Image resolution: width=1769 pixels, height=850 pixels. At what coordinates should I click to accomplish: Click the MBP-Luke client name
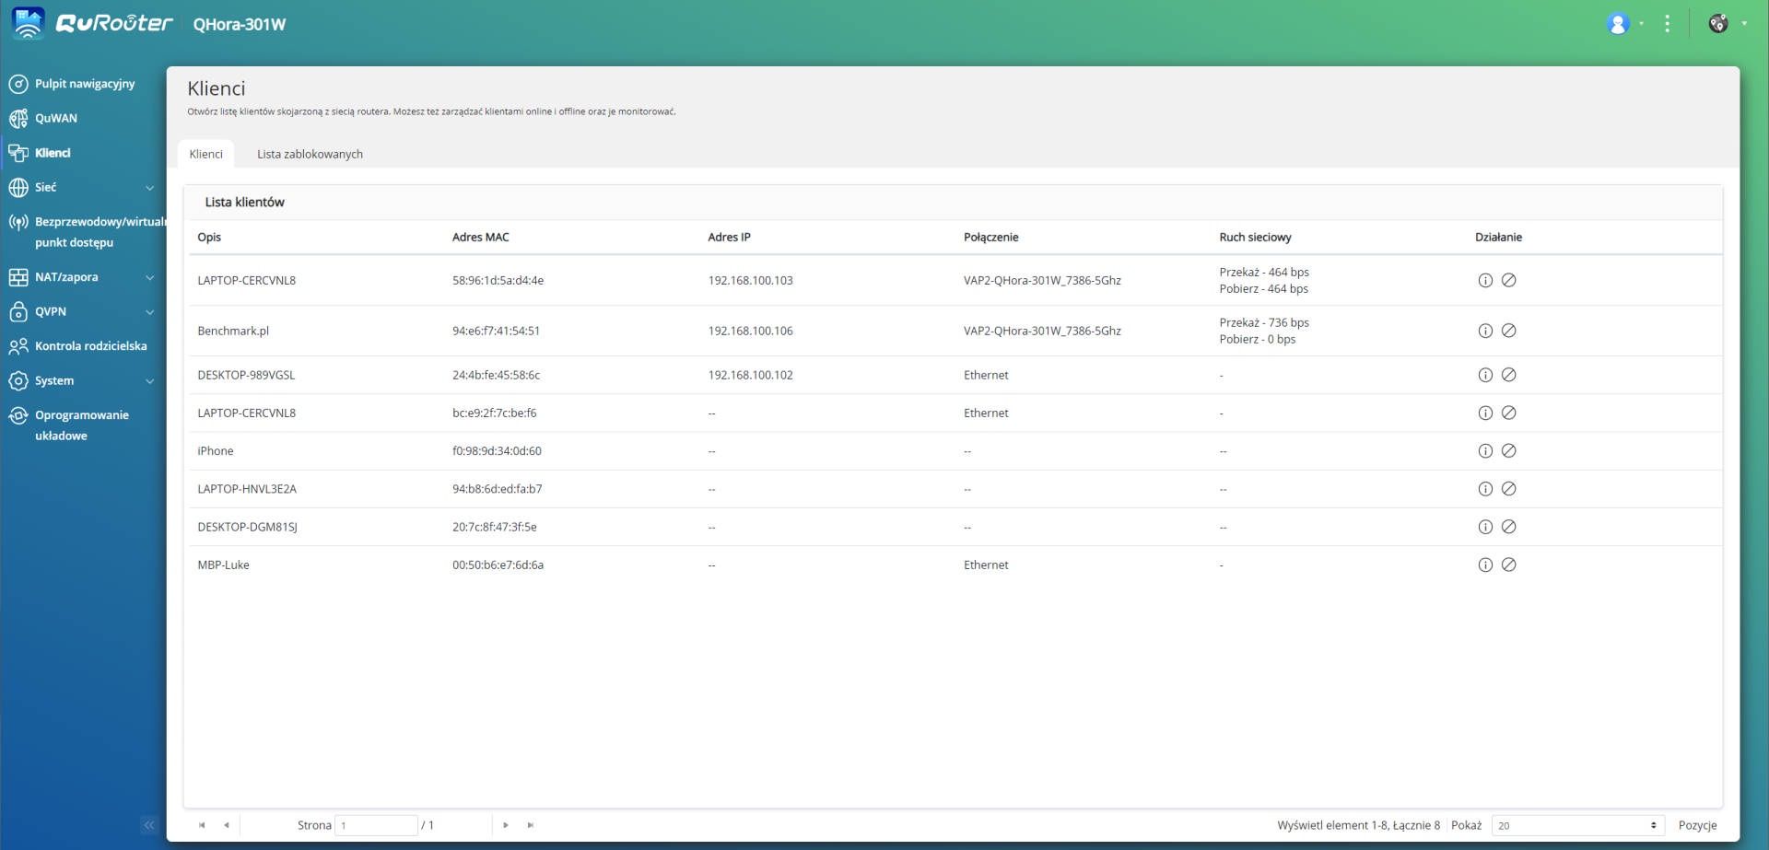pyautogui.click(x=223, y=565)
